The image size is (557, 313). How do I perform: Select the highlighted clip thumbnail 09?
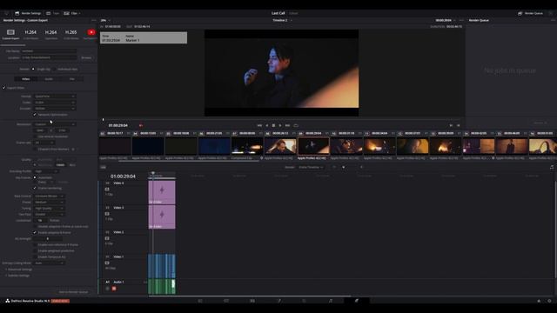pos(313,146)
